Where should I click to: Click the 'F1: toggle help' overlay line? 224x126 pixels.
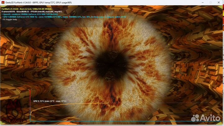click(11, 19)
